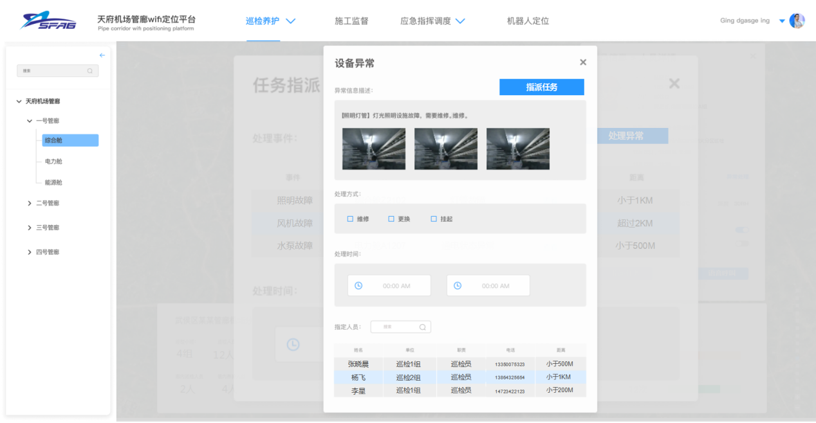Click the first fault photo thumbnail
The image size is (816, 423).
coord(374,148)
